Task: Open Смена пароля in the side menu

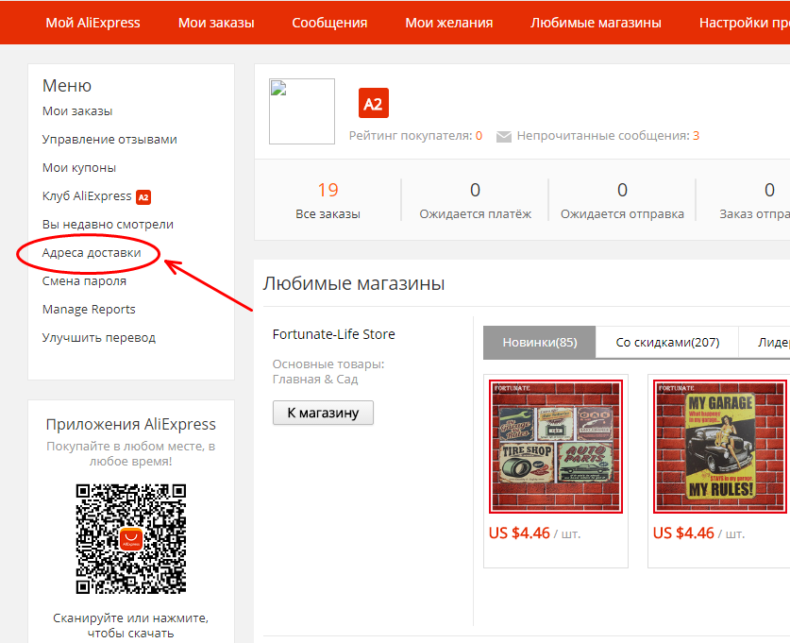Action: tap(84, 281)
